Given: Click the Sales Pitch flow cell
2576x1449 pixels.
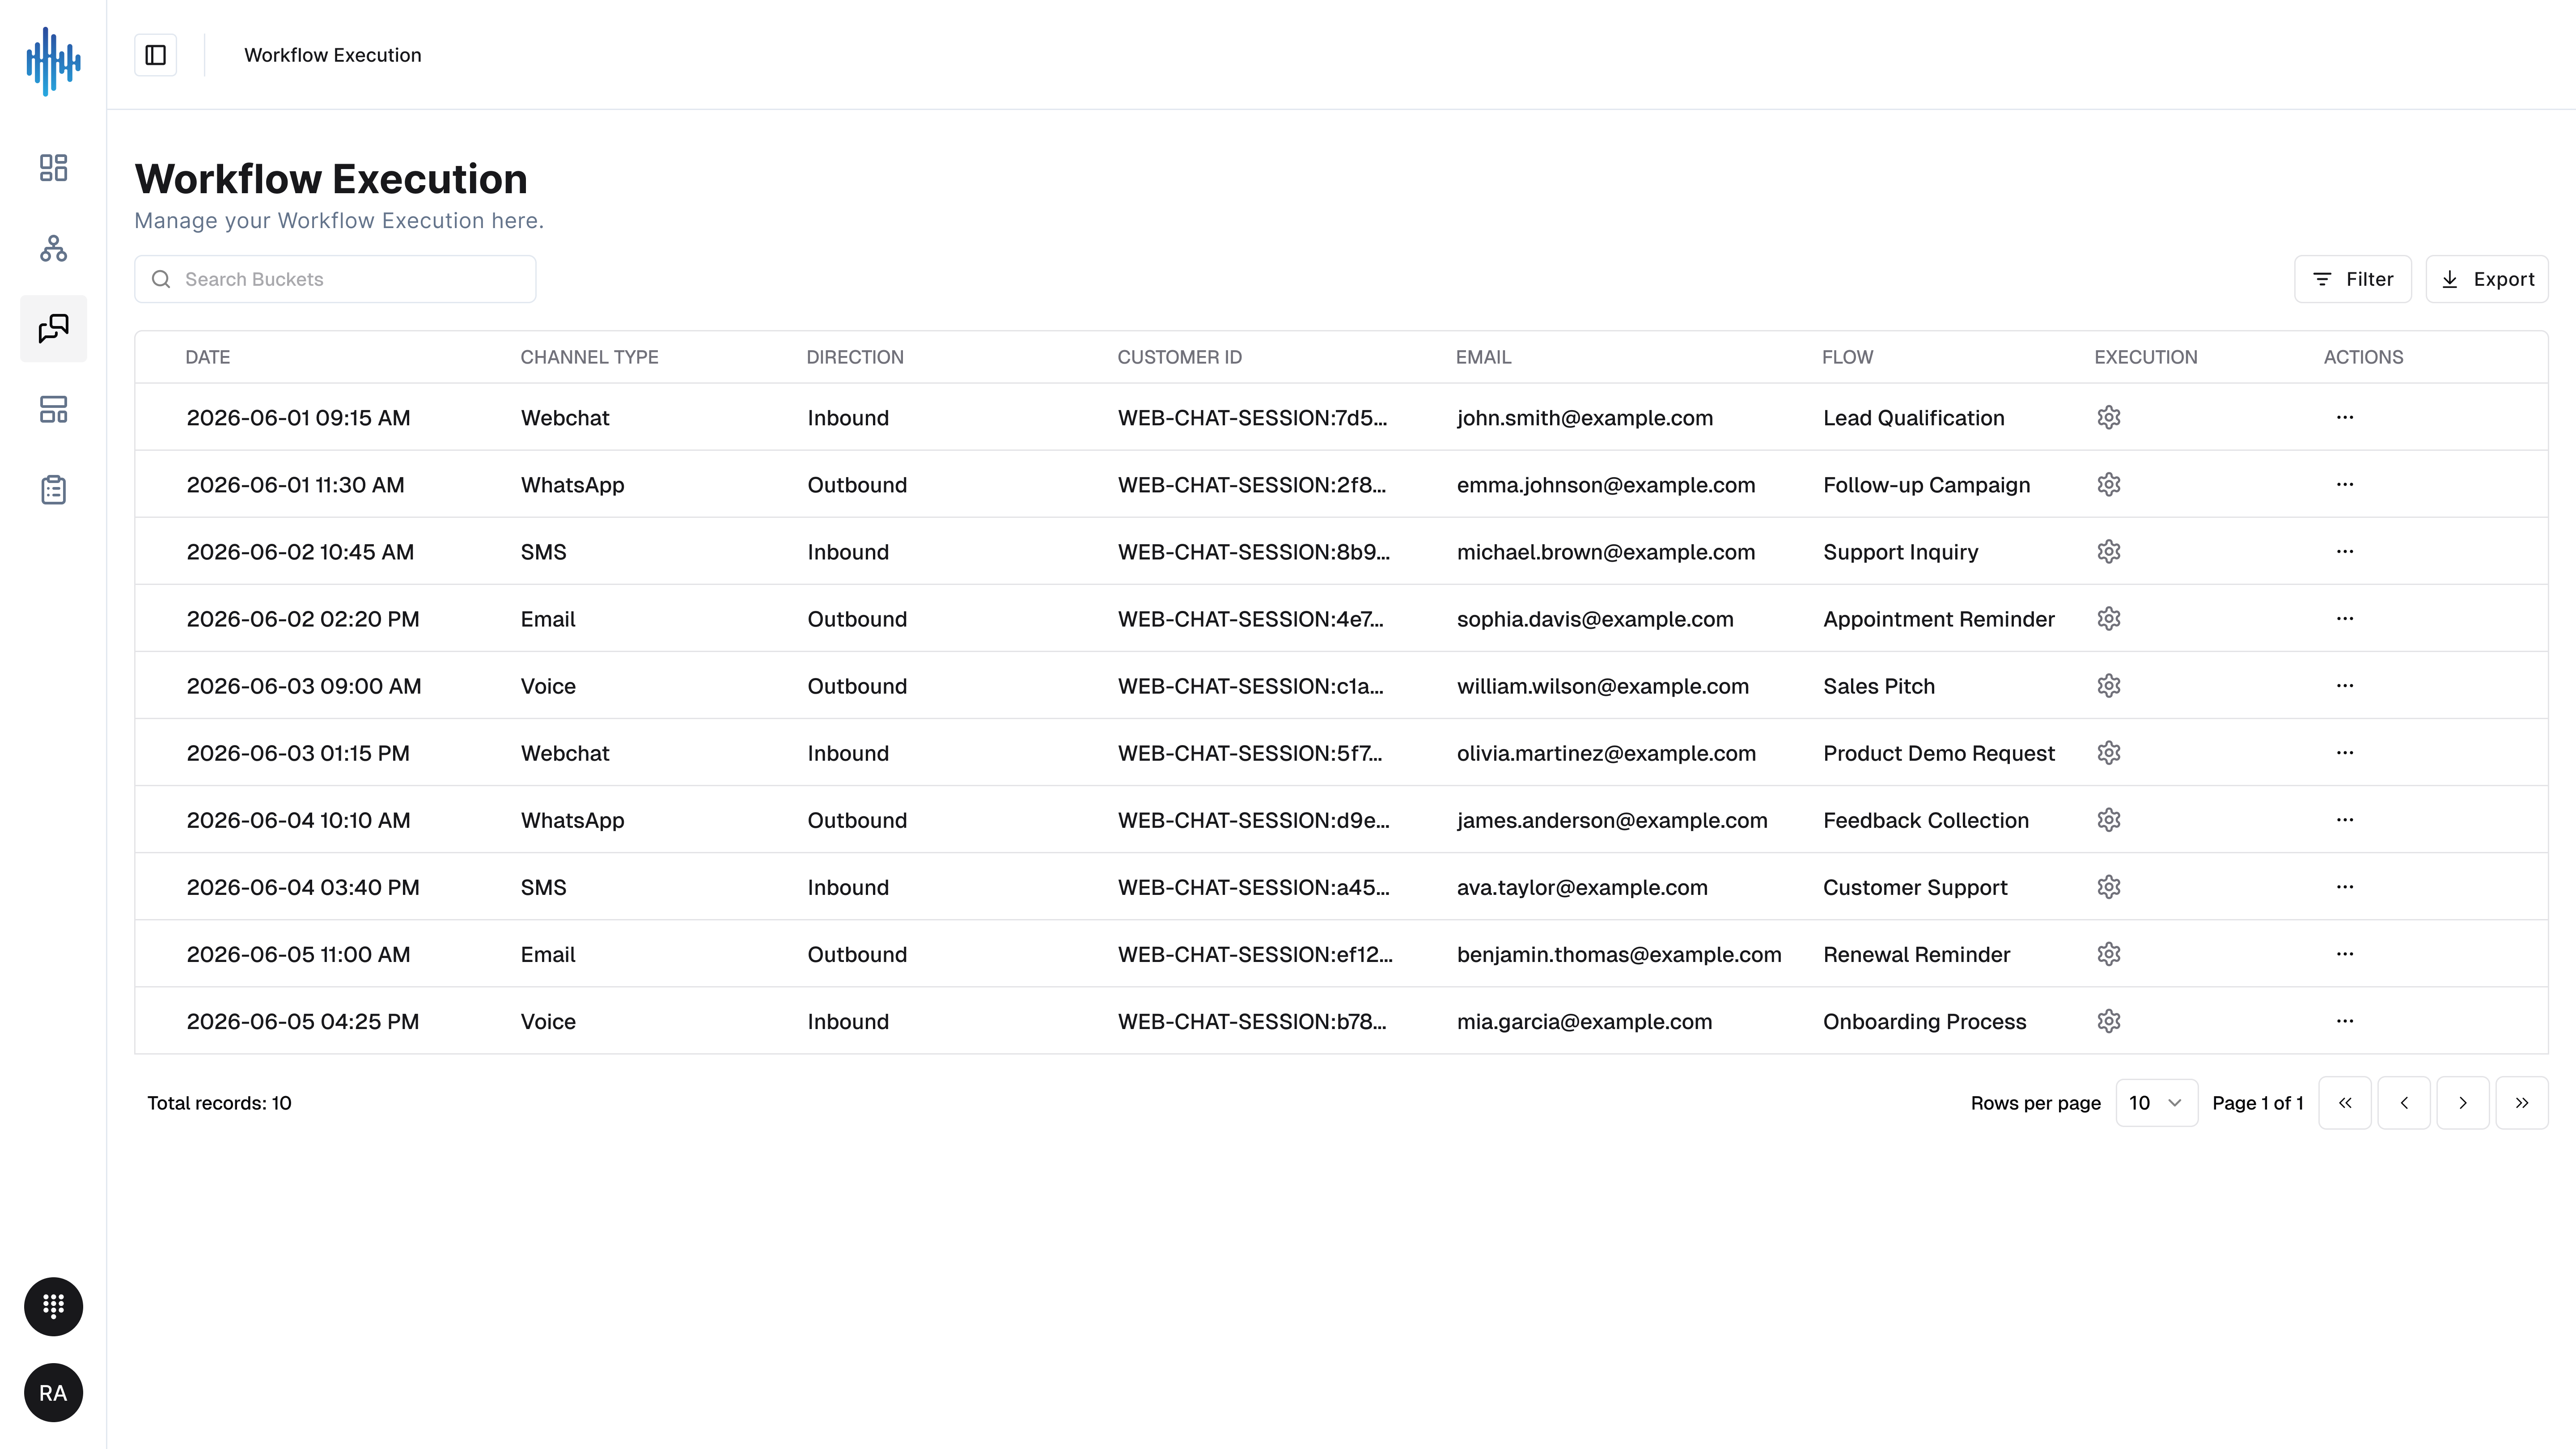Looking at the screenshot, I should [1878, 686].
